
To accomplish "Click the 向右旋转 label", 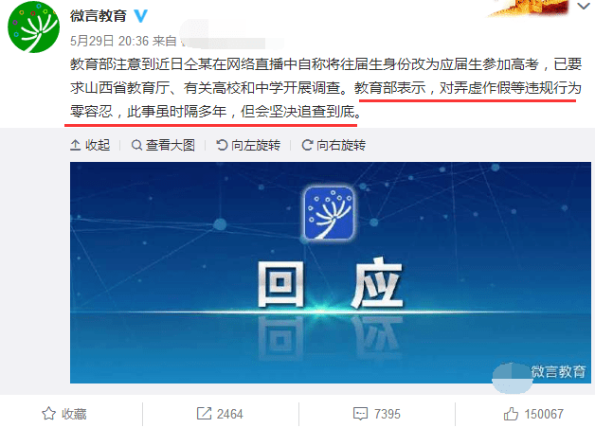I will click(x=341, y=145).
